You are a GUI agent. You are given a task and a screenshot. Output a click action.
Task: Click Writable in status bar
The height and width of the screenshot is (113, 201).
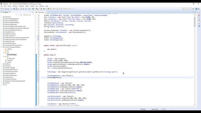pos(143,109)
